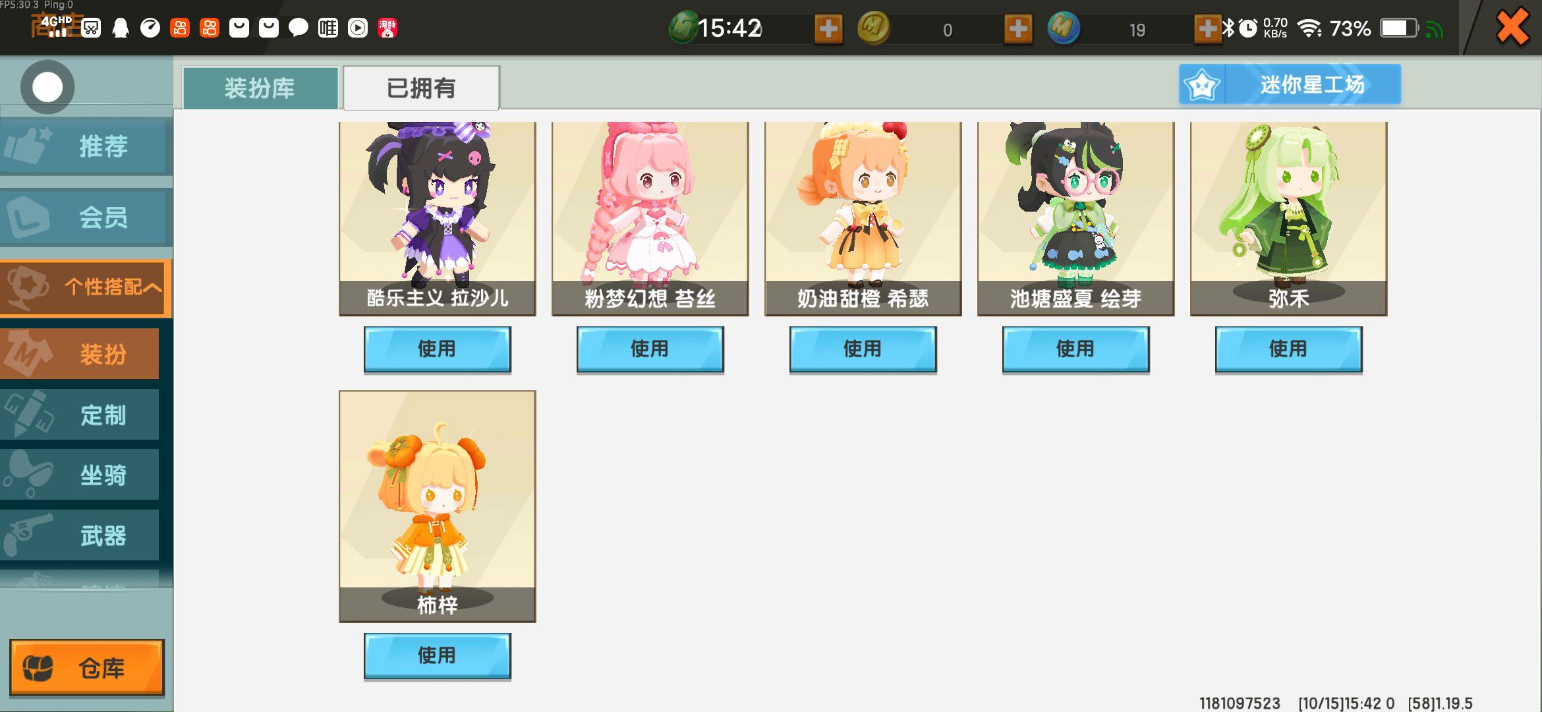The image size is (1542, 712).
Task: Preview the 粉梦幻想 苔丝 skin thumbnail
Action: [x=650, y=218]
